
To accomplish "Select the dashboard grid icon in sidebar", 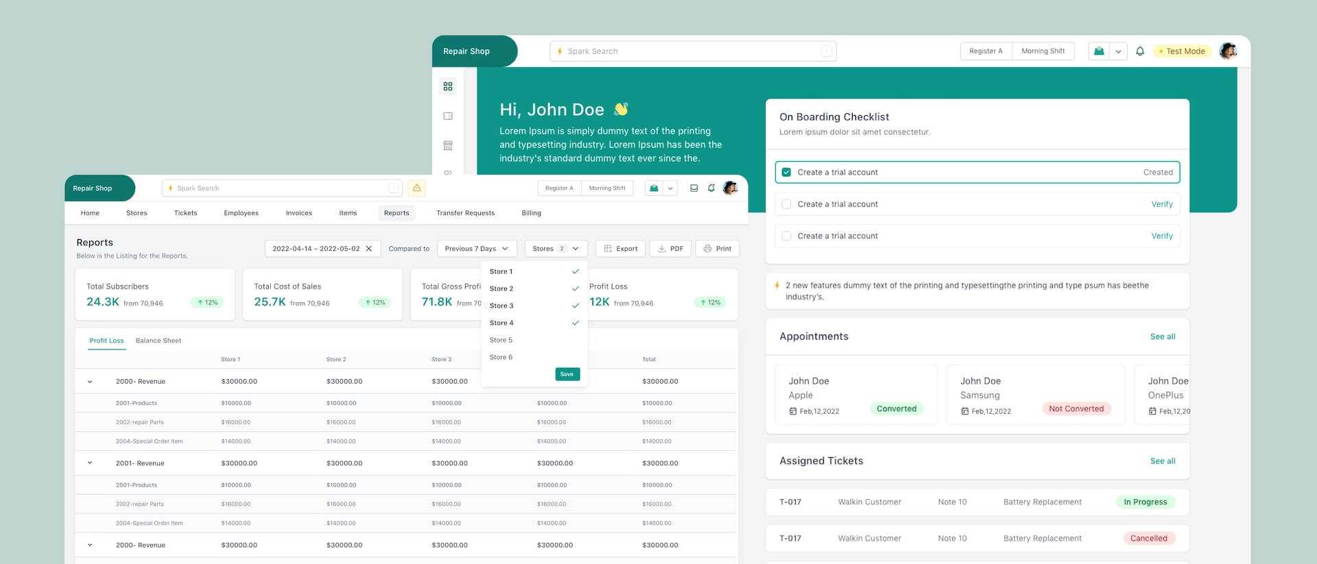I will tap(448, 86).
